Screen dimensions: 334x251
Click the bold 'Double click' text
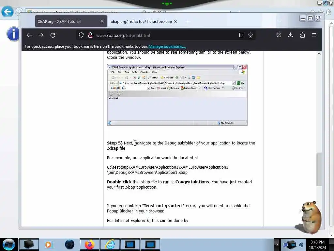pyautogui.click(x=119, y=182)
